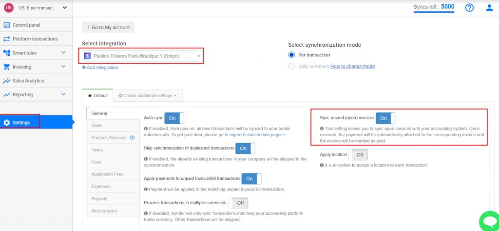This screenshot has width=499, height=231.
Task: Click the user profile icon
Action: coord(489,8)
